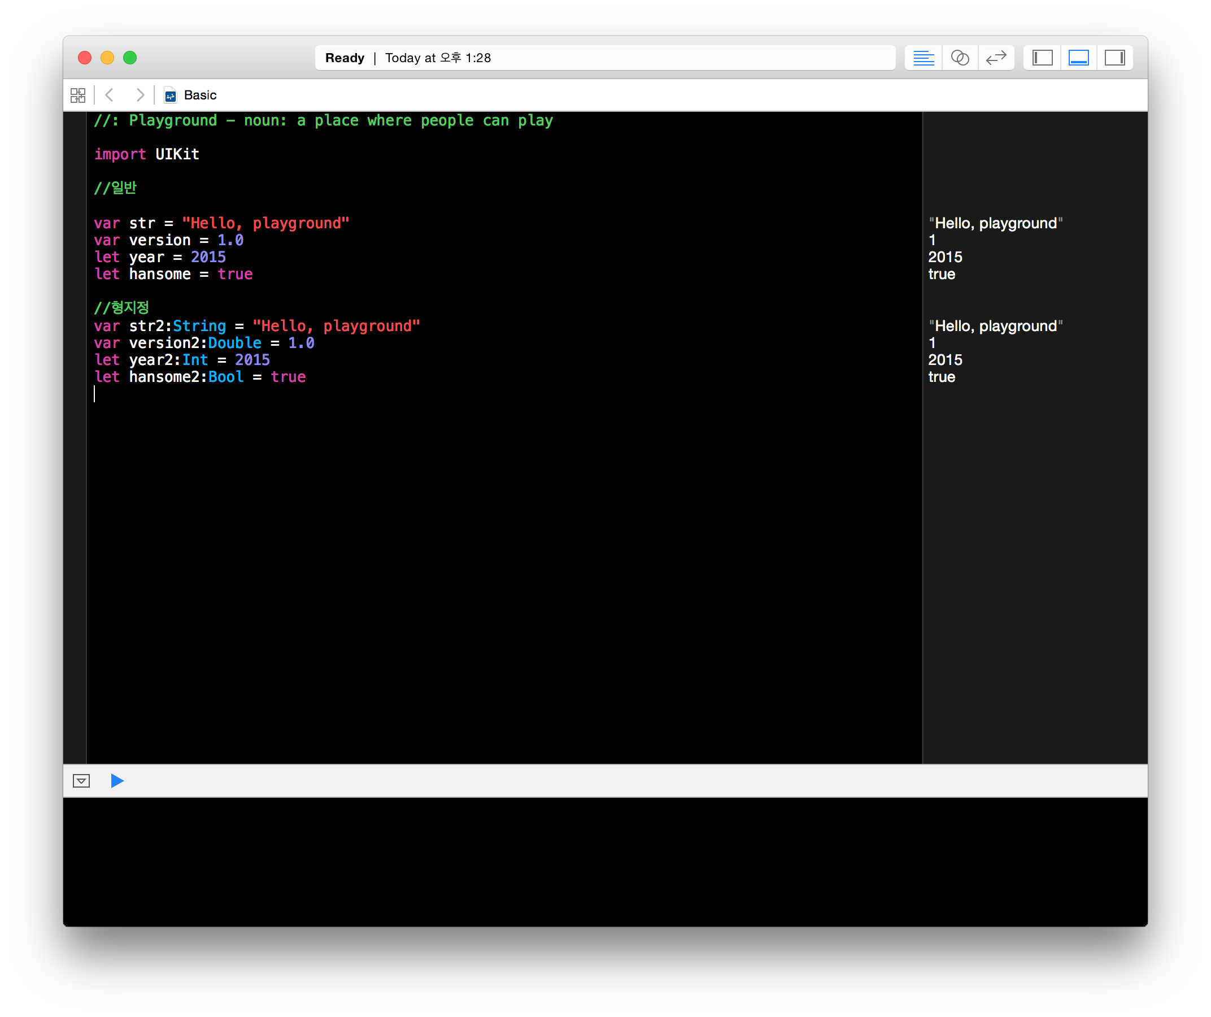The width and height of the screenshot is (1211, 1017).
Task: Go back to the previous file
Action: pos(110,95)
